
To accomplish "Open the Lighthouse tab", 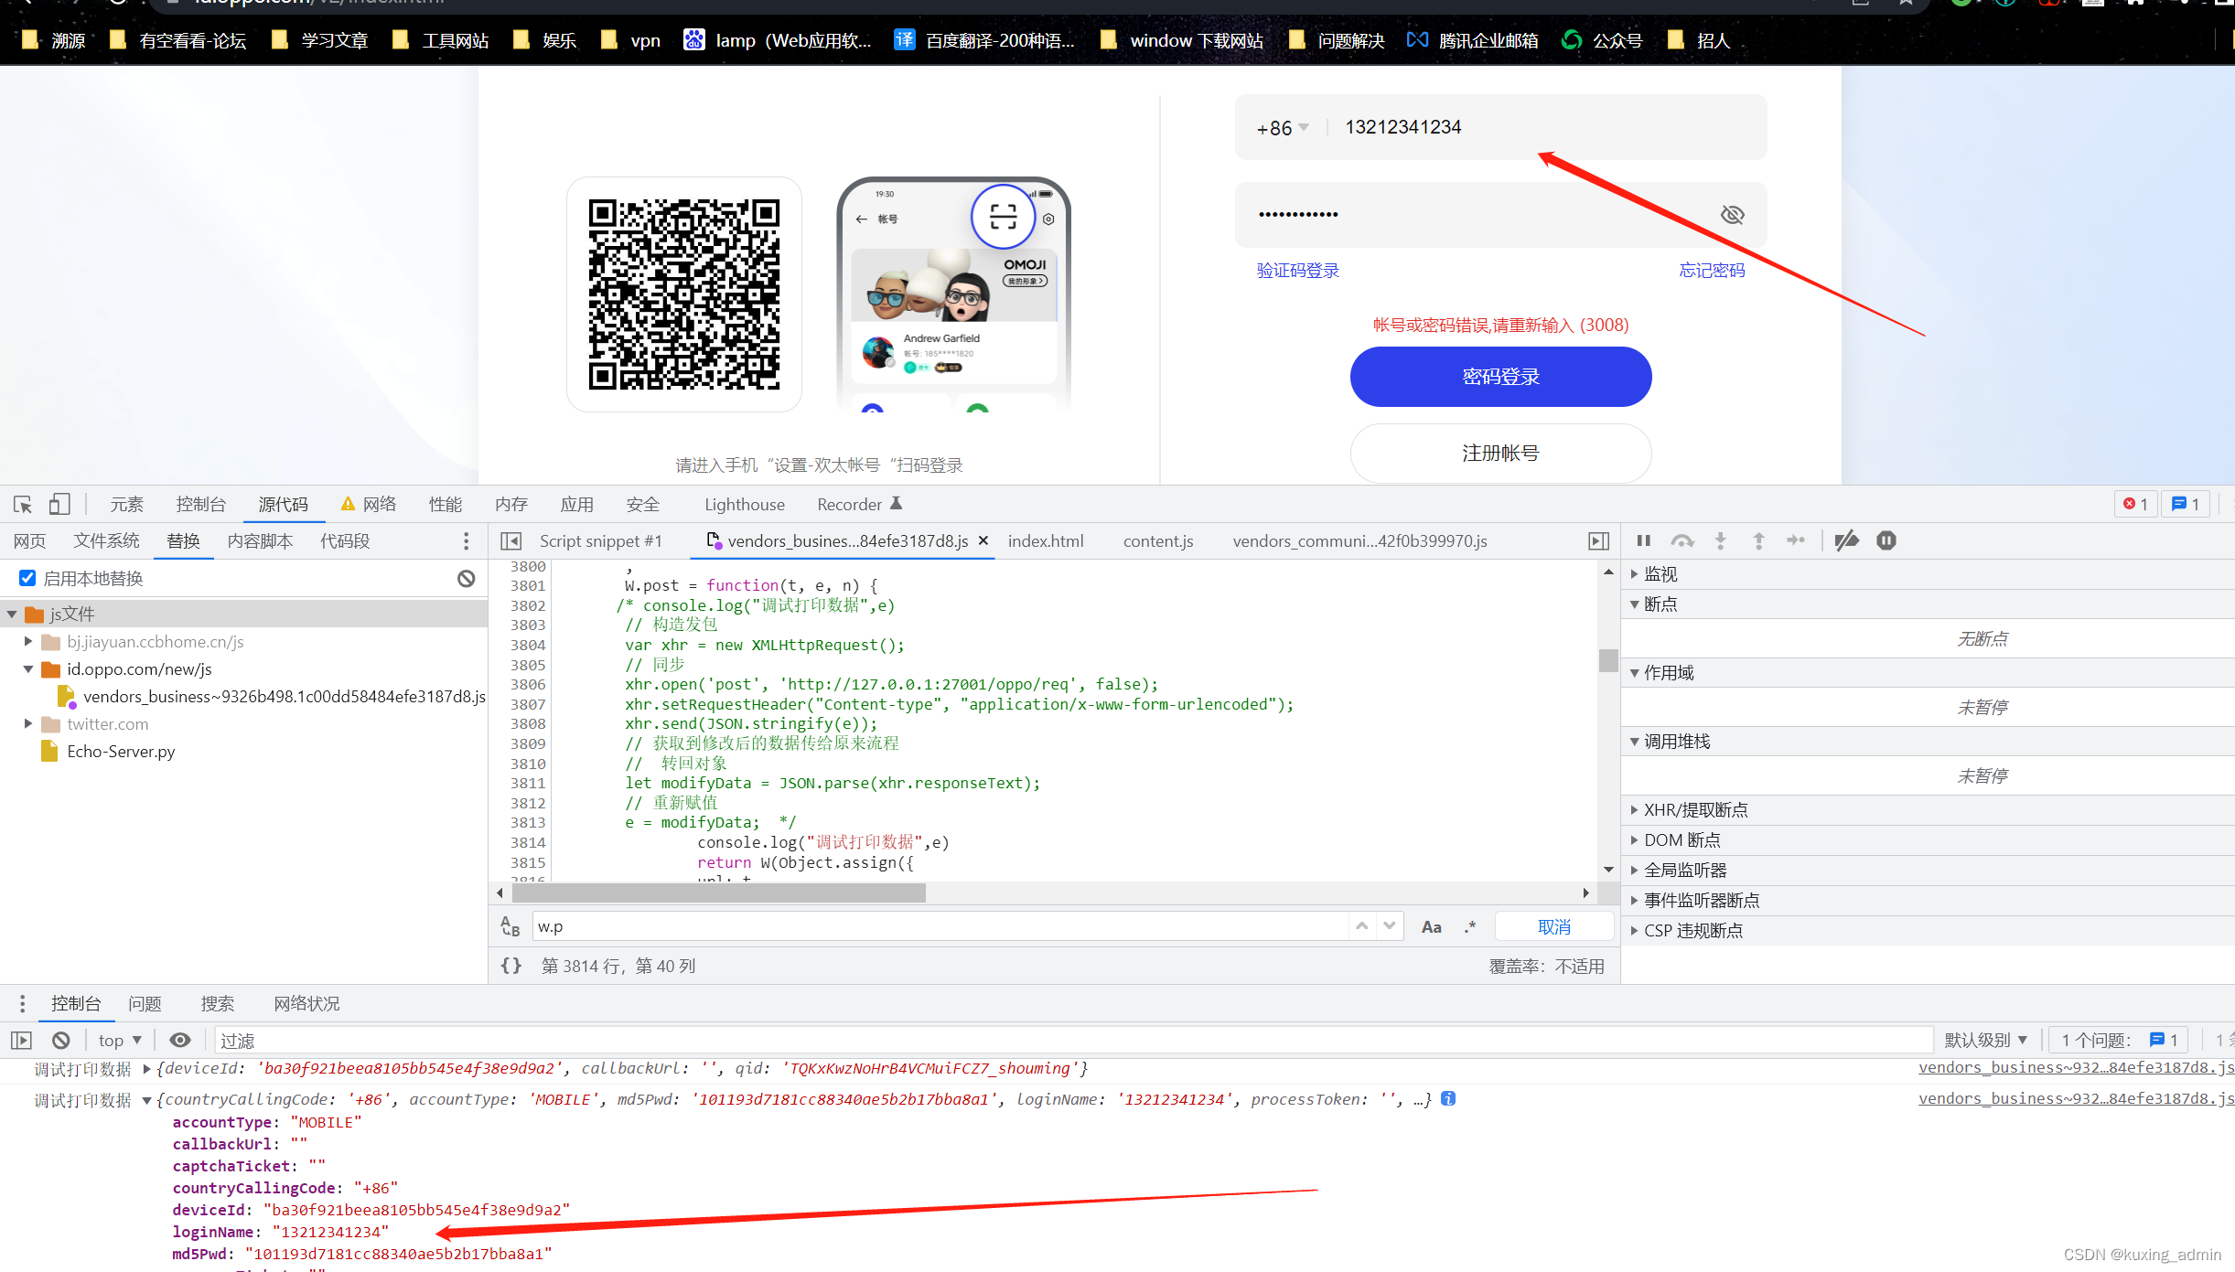I will [745, 505].
